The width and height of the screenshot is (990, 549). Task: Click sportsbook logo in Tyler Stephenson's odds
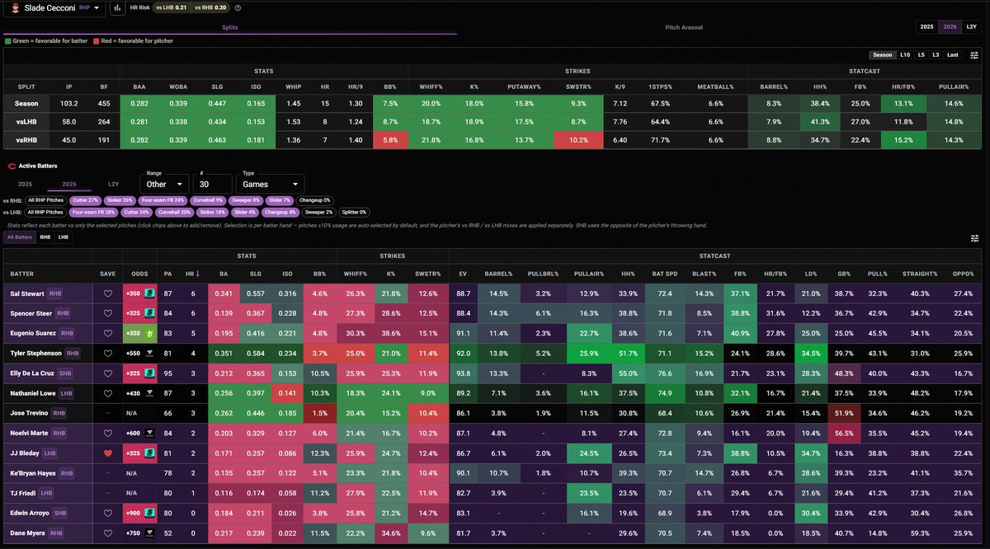tap(150, 353)
